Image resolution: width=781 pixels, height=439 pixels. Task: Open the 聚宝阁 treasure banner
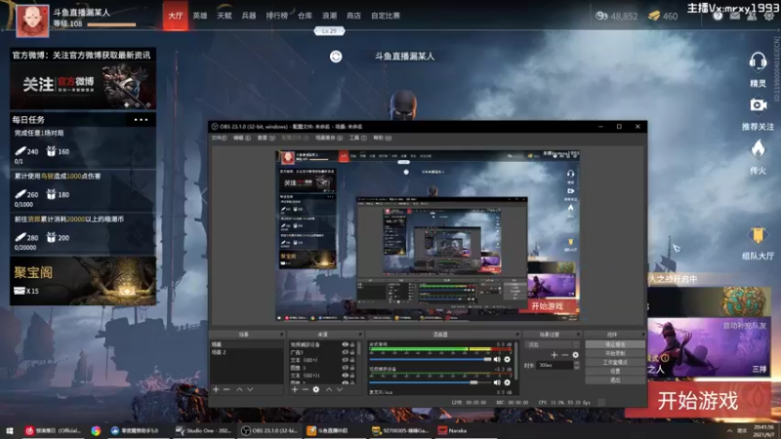tap(83, 281)
